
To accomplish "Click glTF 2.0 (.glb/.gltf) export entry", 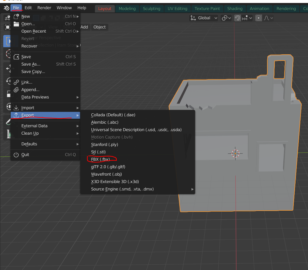I will pos(108,167).
